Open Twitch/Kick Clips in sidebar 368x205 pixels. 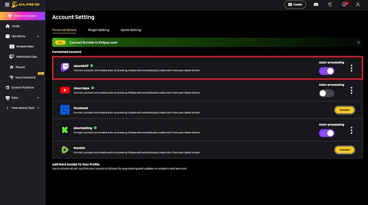coord(22,56)
